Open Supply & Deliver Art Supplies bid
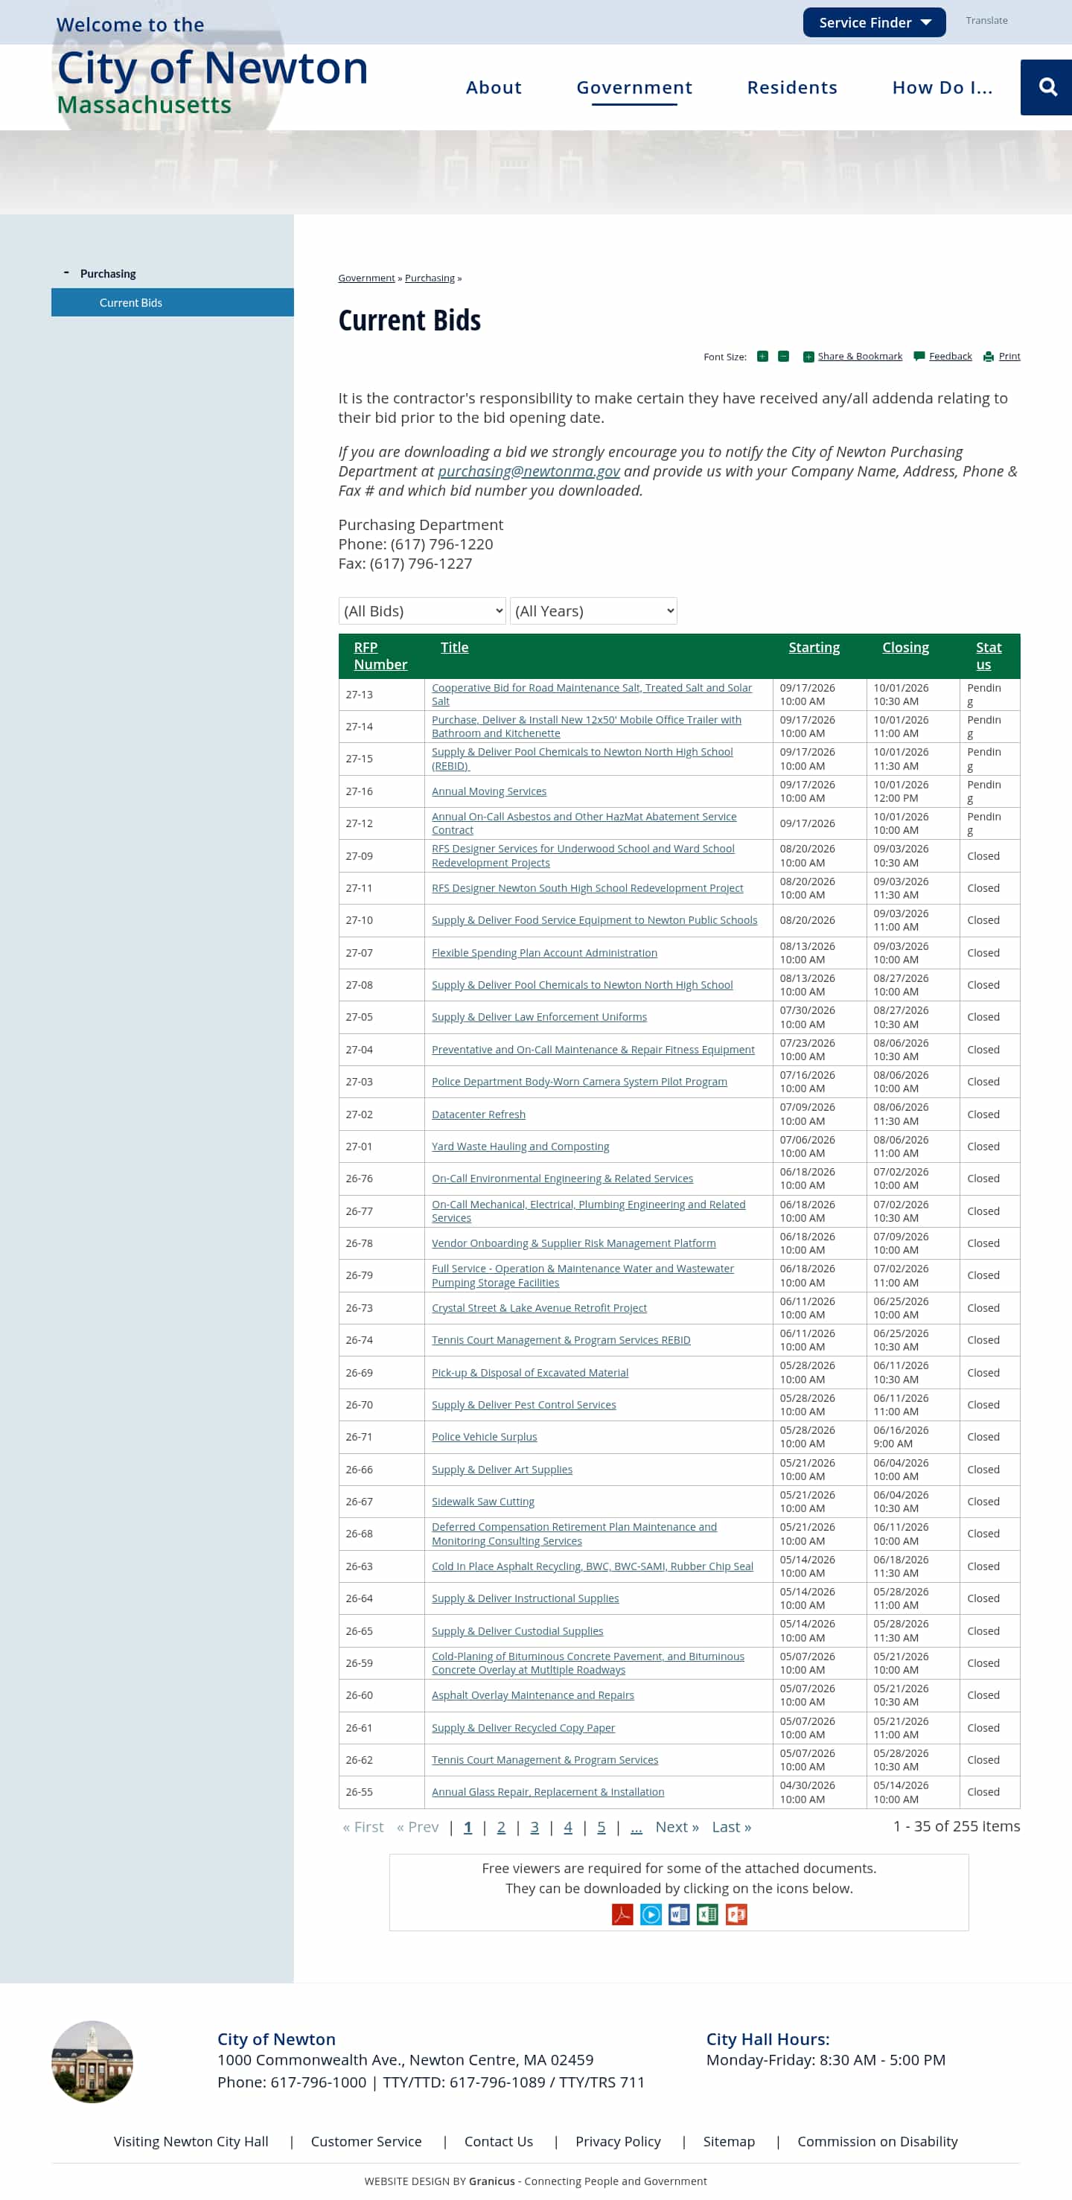This screenshot has height=2200, width=1072. pyautogui.click(x=502, y=1469)
